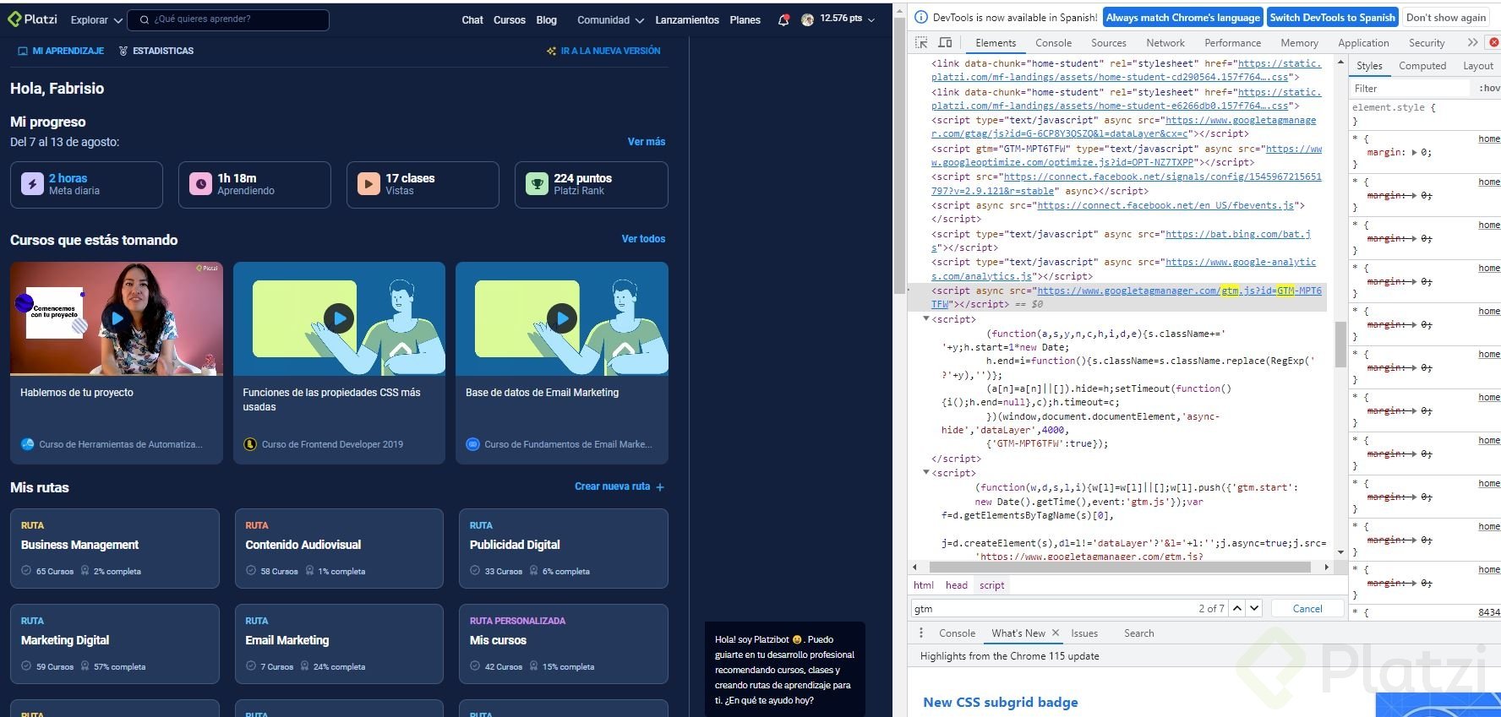
Task: Click Switch DevTools to Spanish button
Action: tap(1332, 17)
